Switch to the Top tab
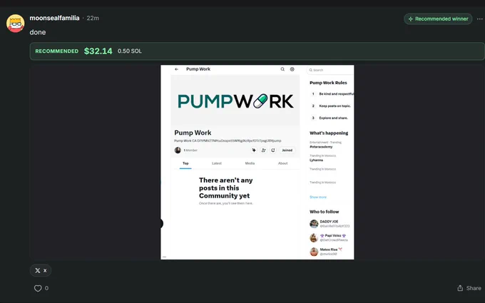The image size is (485, 303). (185, 163)
